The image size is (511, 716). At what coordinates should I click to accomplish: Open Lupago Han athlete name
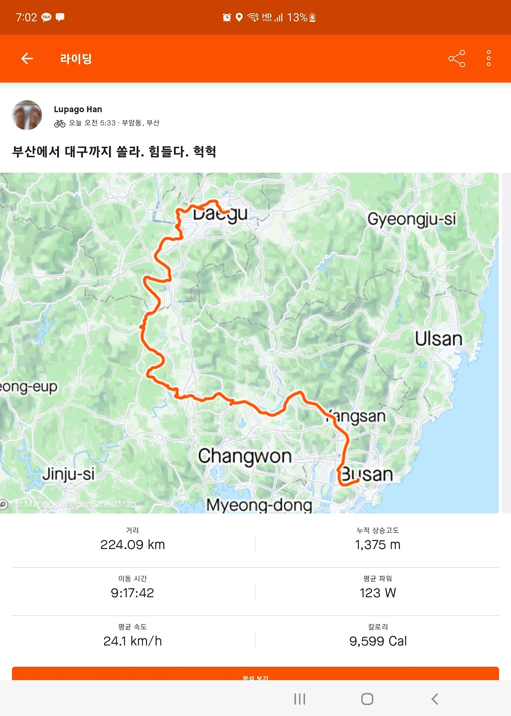pos(78,109)
